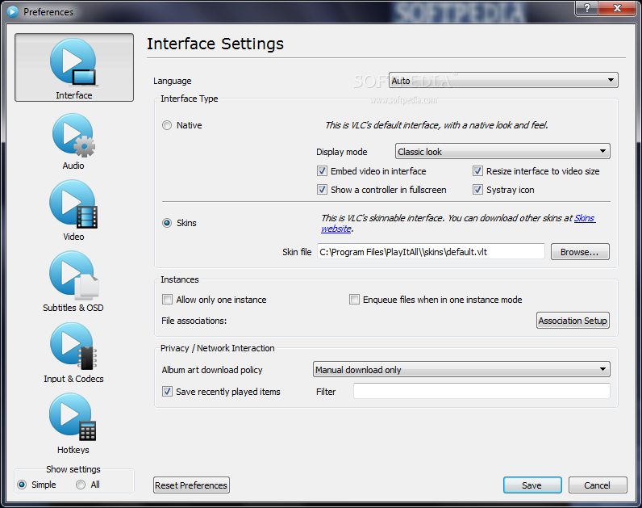Disable Save recently played items
642x508 pixels.
click(x=168, y=392)
